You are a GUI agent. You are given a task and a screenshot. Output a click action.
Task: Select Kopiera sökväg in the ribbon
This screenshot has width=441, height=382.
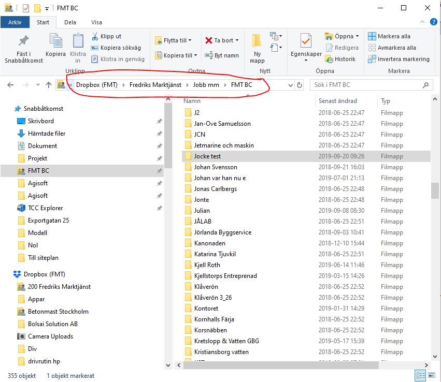pyautogui.click(x=116, y=48)
